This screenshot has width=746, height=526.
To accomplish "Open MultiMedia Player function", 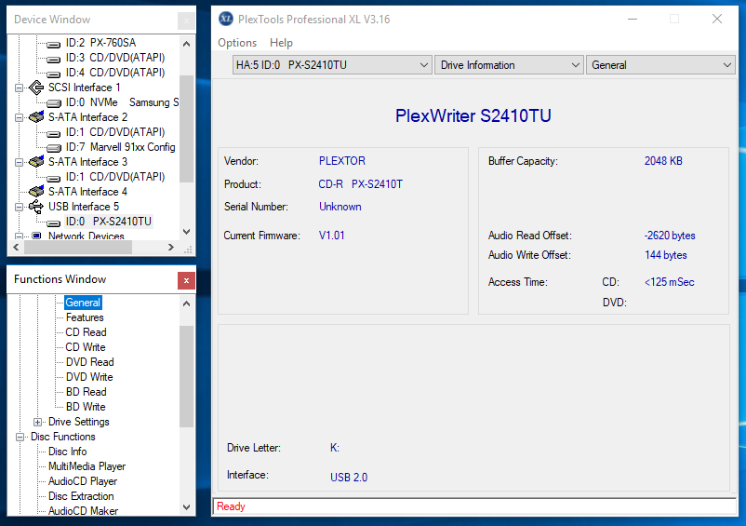I will coord(87,466).
